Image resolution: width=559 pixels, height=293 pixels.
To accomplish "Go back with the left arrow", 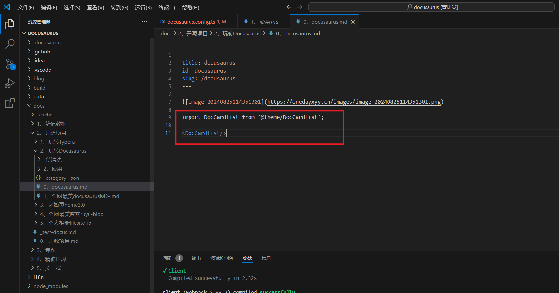I will (x=289, y=7).
